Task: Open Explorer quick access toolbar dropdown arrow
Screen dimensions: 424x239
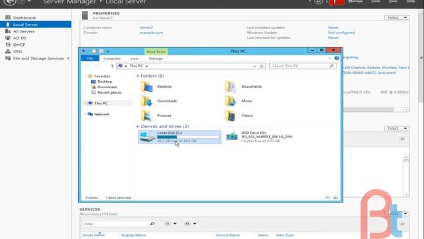Action: [x=107, y=51]
